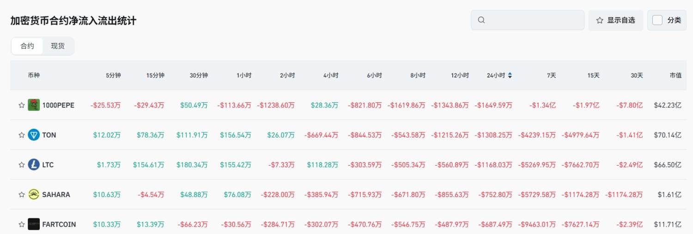Click the FARTCOIN coin logo
Screen dimensions: 693x234
click(x=34, y=224)
